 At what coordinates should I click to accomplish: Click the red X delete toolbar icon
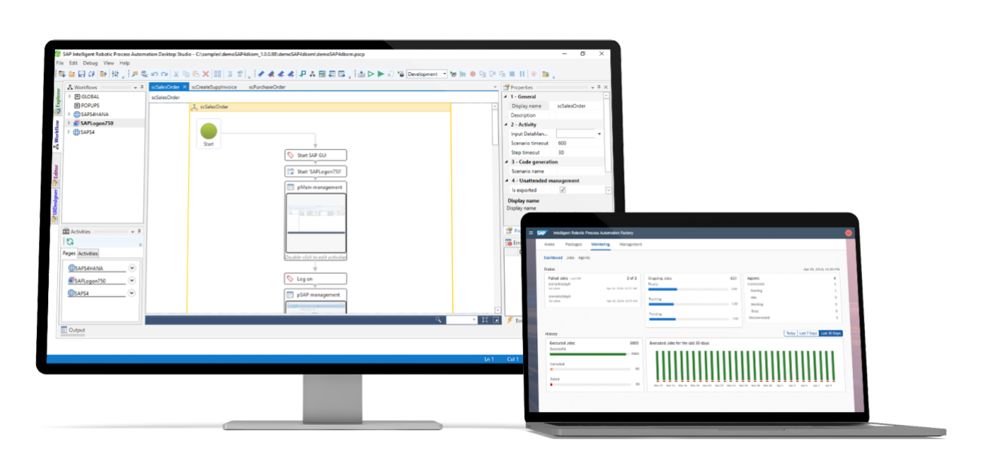[206, 74]
